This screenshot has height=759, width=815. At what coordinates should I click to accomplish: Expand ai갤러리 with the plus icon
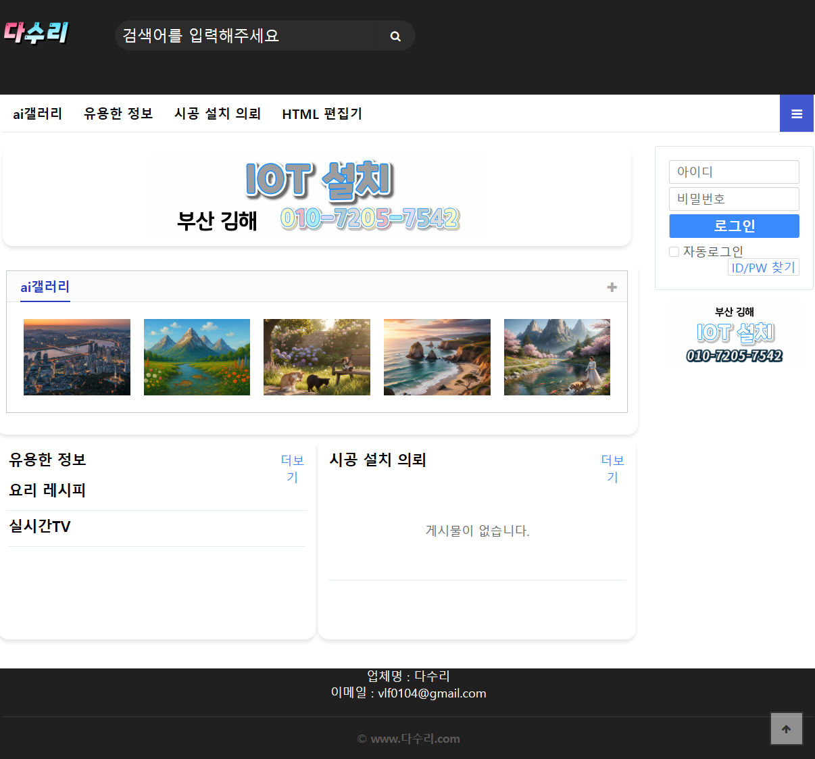click(x=612, y=287)
